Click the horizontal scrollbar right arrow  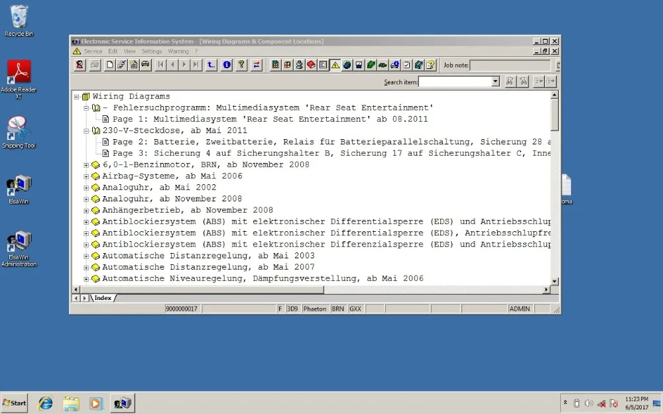click(x=546, y=289)
